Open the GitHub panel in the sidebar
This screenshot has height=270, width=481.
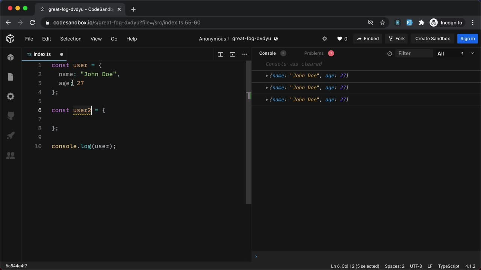(x=11, y=116)
